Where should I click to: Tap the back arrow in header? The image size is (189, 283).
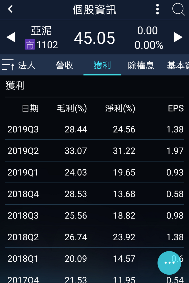pyautogui.click(x=10, y=9)
